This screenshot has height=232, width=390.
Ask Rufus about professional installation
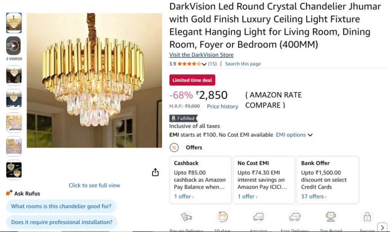62,222
